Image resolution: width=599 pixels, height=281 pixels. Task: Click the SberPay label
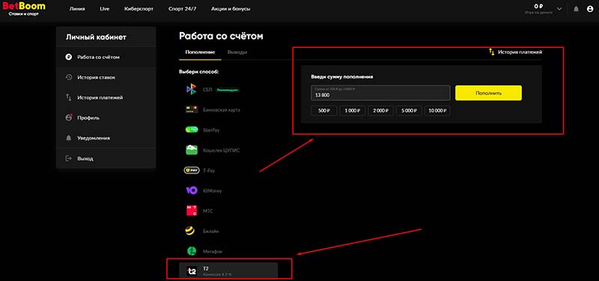(x=211, y=130)
